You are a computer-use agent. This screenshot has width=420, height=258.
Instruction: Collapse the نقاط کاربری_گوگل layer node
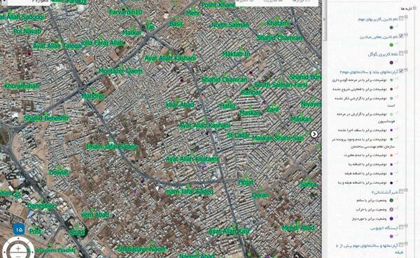click(x=406, y=52)
